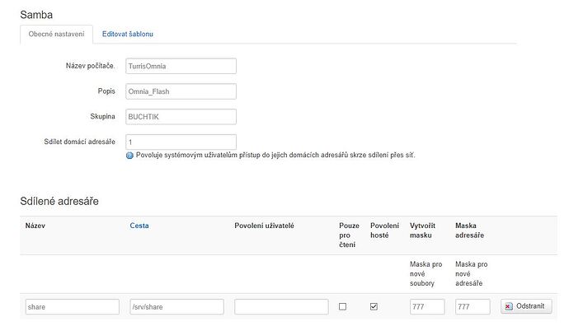Image resolution: width=569 pixels, height=326 pixels.
Task: Uncheck the Povolení hosté checkbox
Action: [374, 306]
